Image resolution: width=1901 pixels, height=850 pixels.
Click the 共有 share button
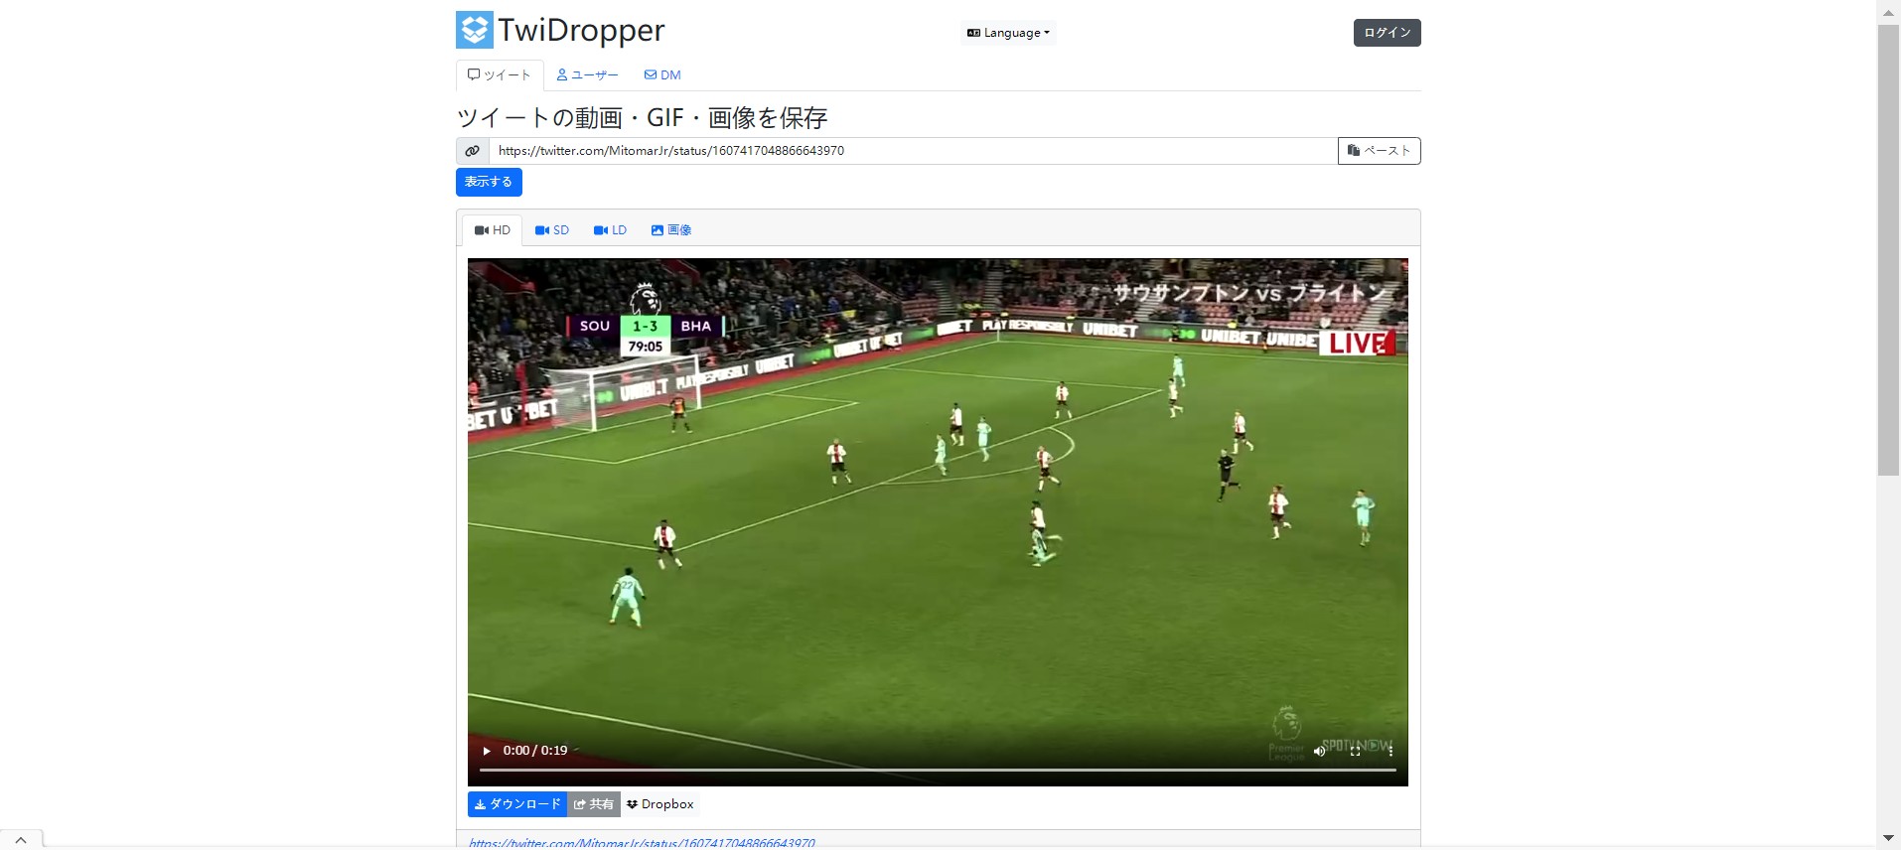594,804
